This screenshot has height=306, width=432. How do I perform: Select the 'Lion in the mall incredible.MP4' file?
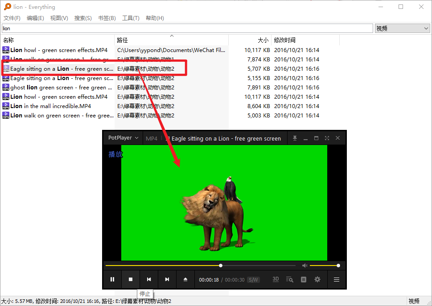[x=51, y=106]
